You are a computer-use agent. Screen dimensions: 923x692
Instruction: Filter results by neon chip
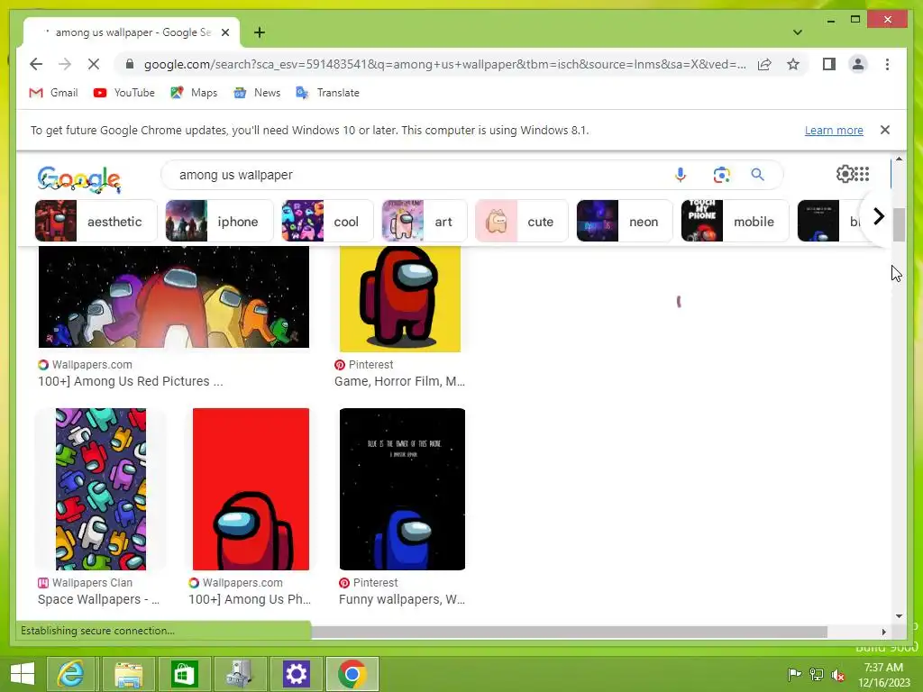[x=625, y=222]
